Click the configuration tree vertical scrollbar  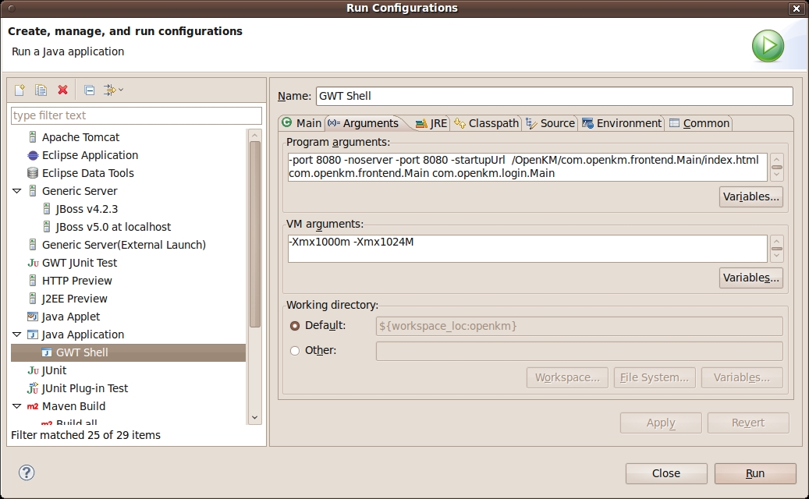pyautogui.click(x=255, y=277)
